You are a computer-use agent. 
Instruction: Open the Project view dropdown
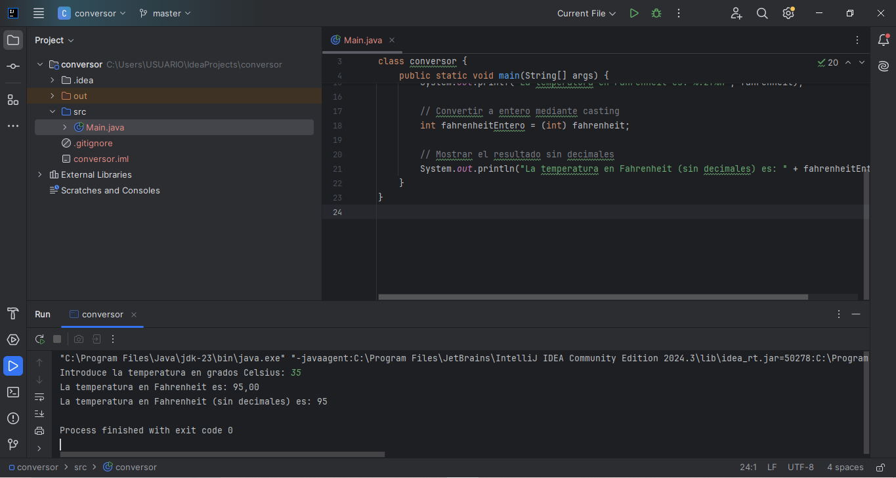tap(54, 40)
